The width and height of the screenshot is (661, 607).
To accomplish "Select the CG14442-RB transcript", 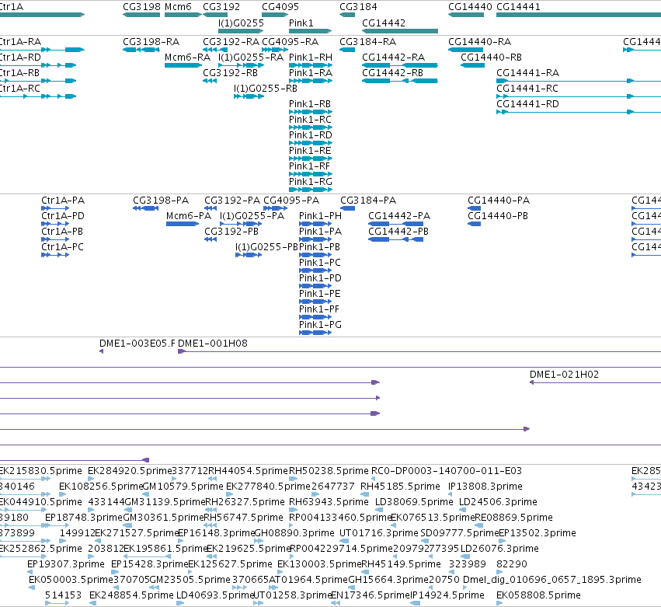I will coord(400,81).
